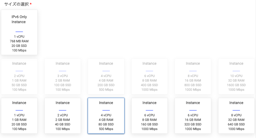Click the highlighted 4 vCPU 80 GB SSD instance
This screenshot has width=256, height=138.
click(x=106, y=116)
